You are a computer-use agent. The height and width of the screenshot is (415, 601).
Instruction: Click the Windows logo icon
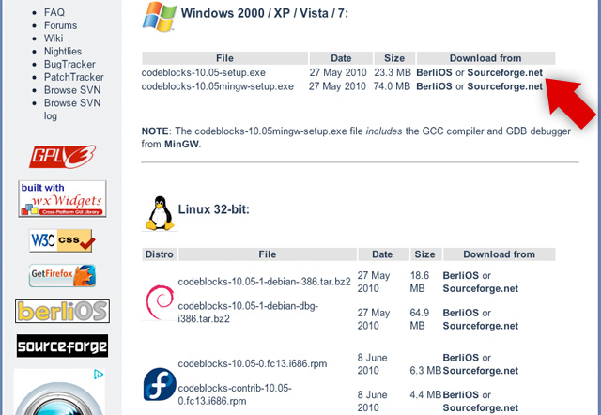click(159, 17)
